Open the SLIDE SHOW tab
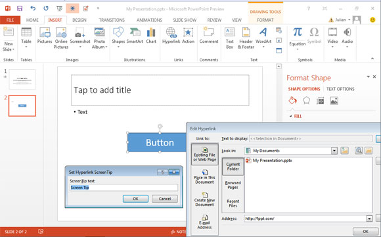The height and width of the screenshot is (237, 381). coord(185,20)
